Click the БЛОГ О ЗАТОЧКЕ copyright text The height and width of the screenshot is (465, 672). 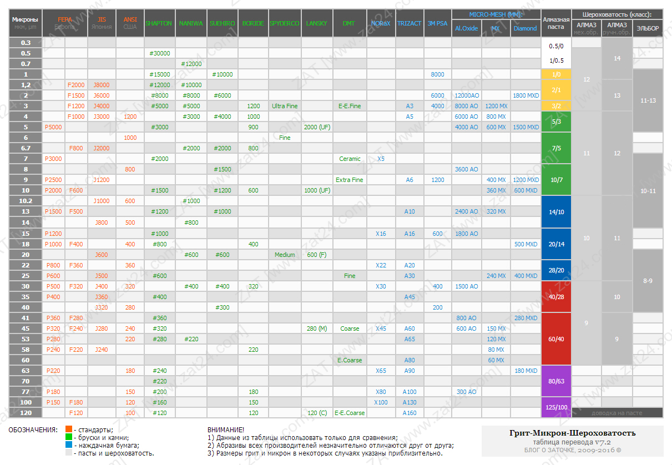click(x=573, y=450)
